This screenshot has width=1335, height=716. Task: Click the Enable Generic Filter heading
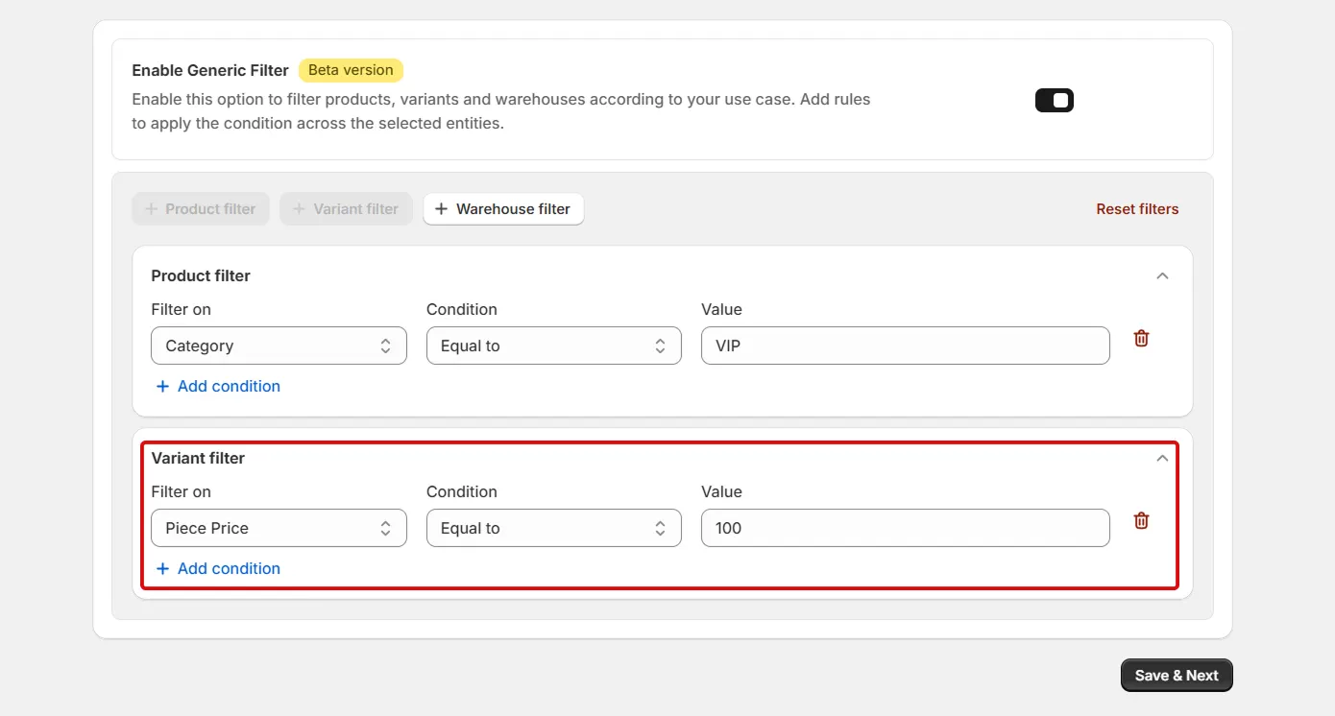tap(210, 70)
